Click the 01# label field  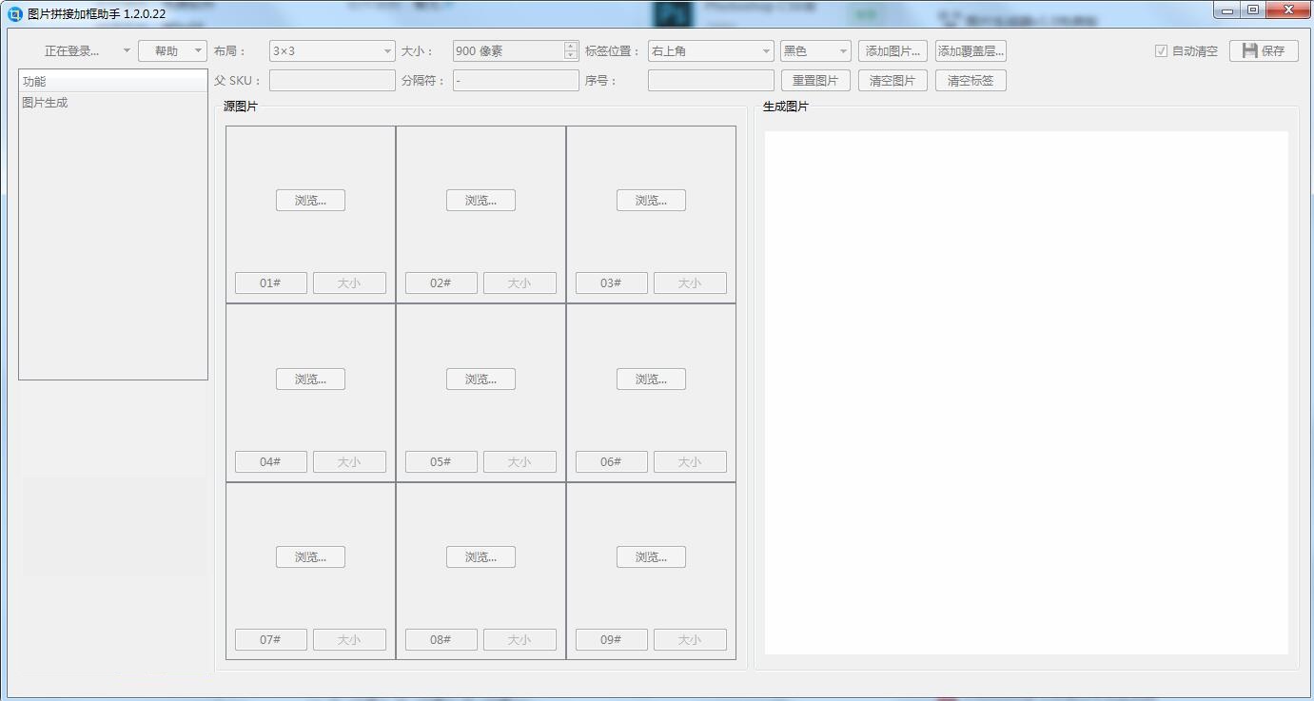(271, 283)
